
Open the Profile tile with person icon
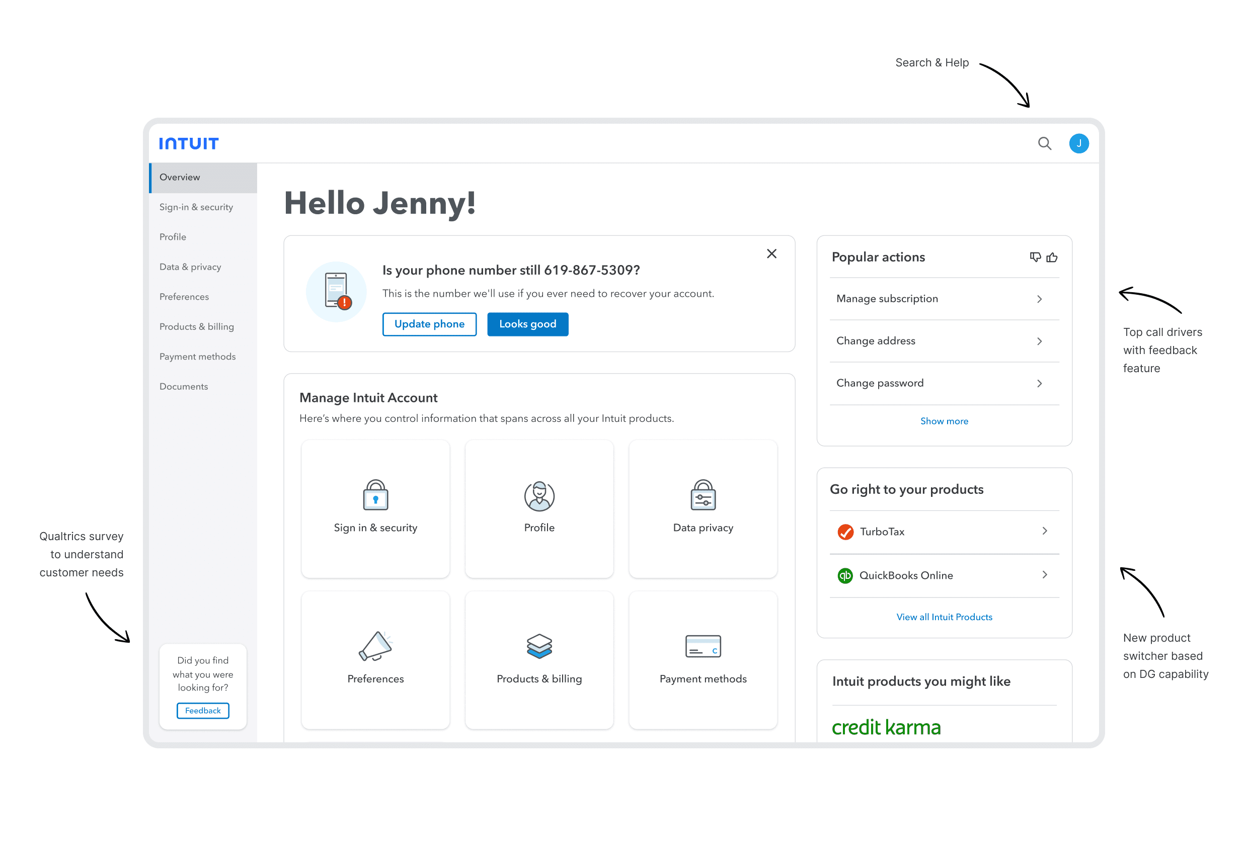pyautogui.click(x=538, y=508)
